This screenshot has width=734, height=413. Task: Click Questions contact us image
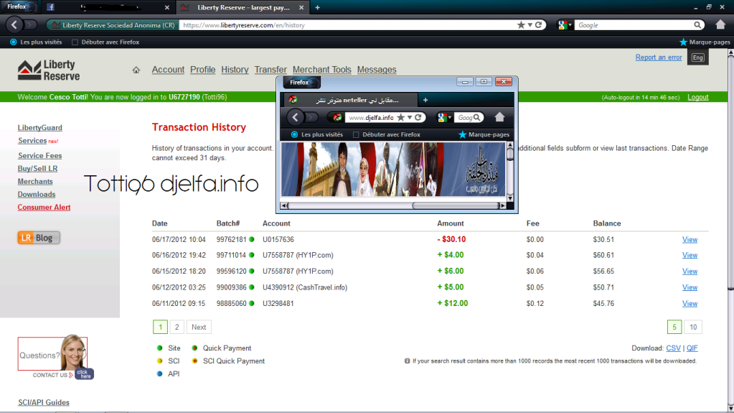click(x=56, y=356)
